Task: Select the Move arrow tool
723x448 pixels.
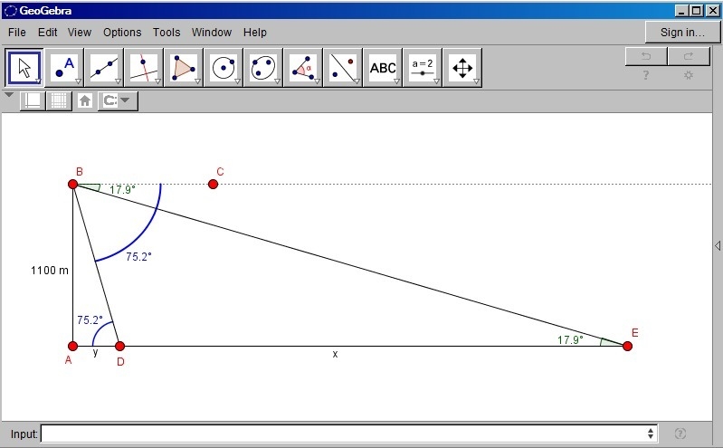Action: 24,68
